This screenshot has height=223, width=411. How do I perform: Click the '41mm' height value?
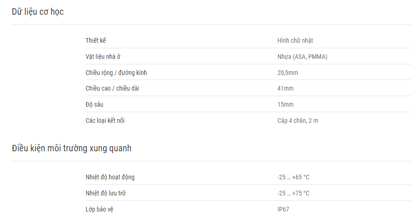pyautogui.click(x=286, y=88)
